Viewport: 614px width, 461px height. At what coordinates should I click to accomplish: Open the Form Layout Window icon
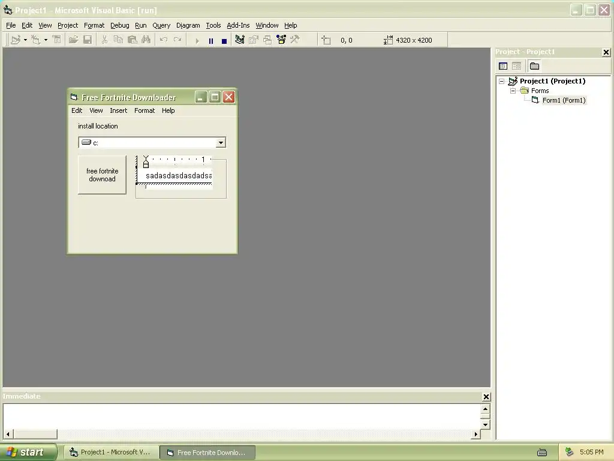point(267,40)
